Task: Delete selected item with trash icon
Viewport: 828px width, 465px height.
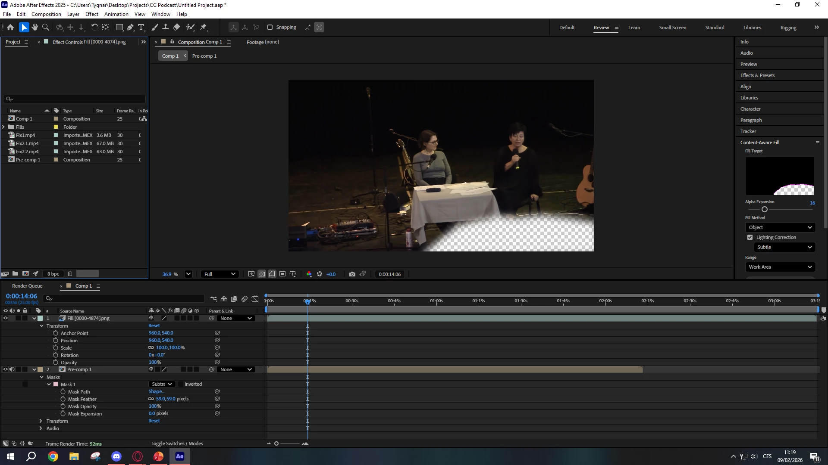Action: (70, 274)
